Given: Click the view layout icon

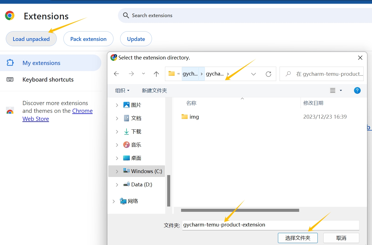Looking at the screenshot, I should coord(333,90).
